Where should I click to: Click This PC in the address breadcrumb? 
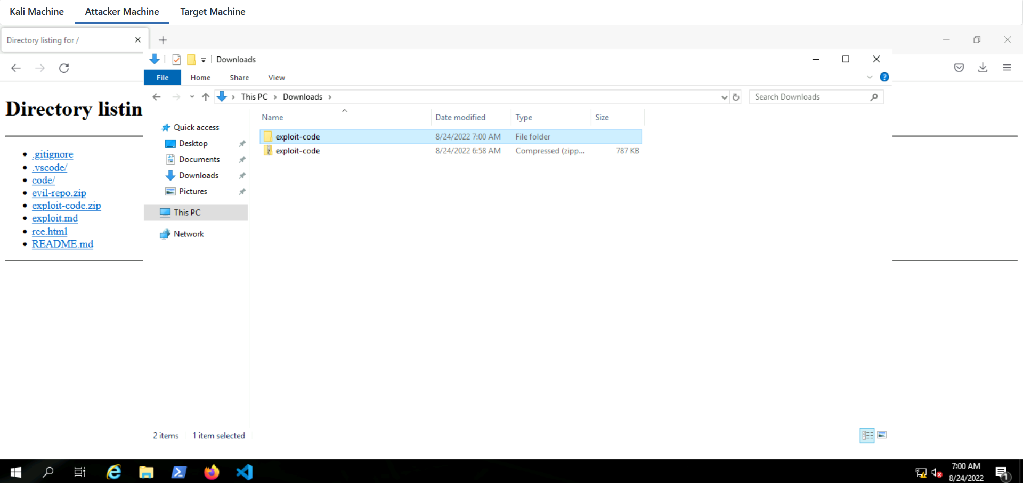coord(254,97)
